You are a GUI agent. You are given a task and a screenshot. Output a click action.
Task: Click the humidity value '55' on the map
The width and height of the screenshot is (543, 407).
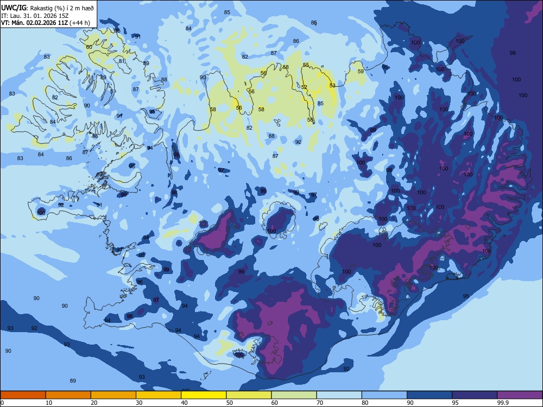click(306, 65)
